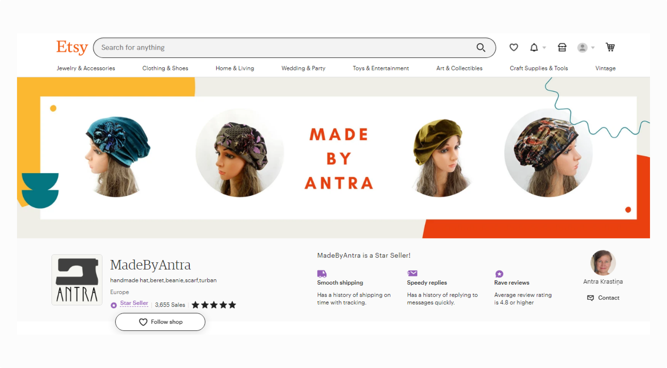Click the Follow shop button
The image size is (667, 368).
[x=160, y=322]
